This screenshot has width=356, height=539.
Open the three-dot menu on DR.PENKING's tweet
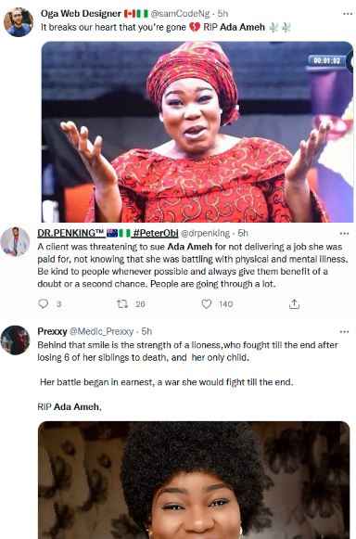(x=344, y=234)
